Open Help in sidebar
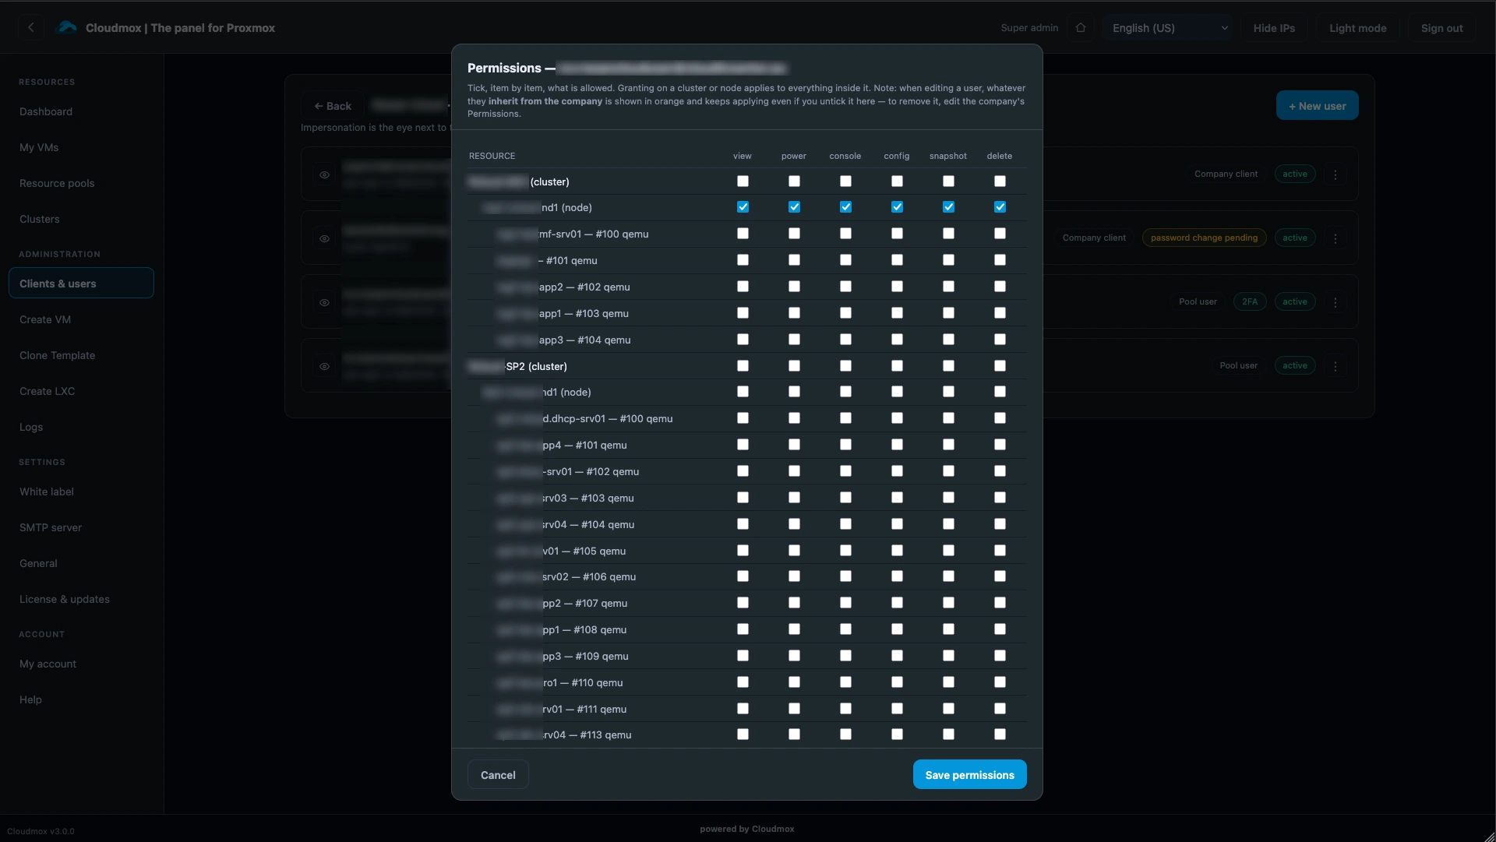Image resolution: width=1496 pixels, height=842 pixels. (81, 699)
